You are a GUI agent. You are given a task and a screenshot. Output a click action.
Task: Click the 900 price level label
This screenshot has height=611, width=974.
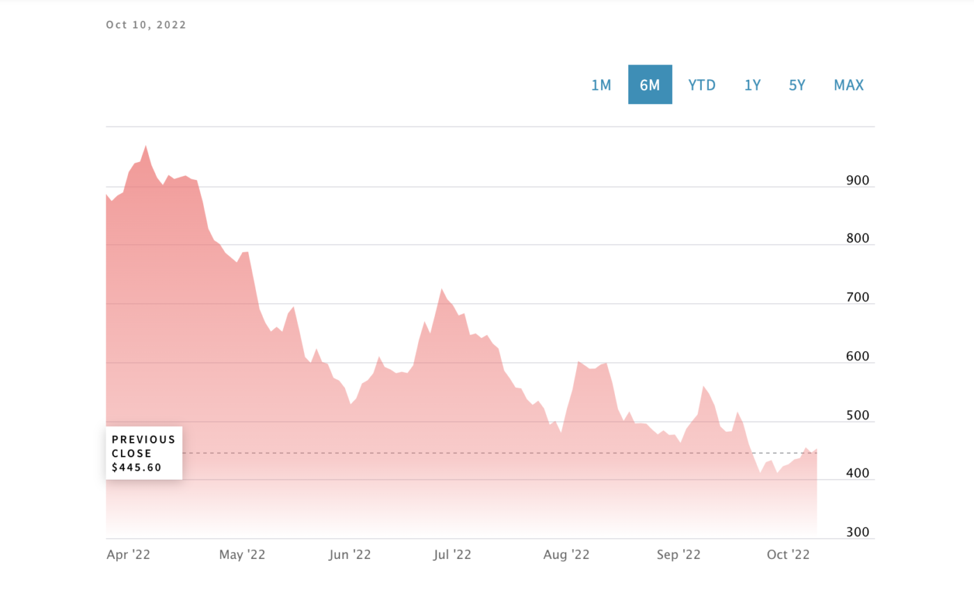tap(857, 180)
